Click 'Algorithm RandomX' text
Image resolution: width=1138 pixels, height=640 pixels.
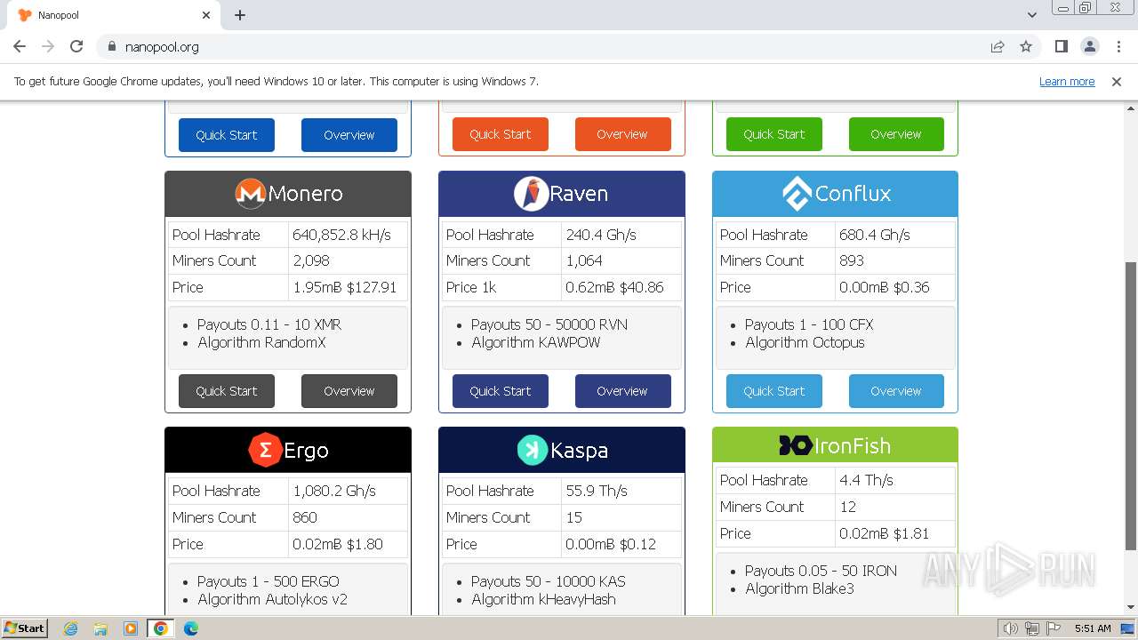pyautogui.click(x=261, y=342)
